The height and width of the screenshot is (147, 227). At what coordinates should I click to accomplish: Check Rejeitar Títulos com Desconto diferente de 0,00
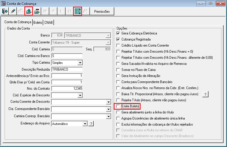click(118, 58)
